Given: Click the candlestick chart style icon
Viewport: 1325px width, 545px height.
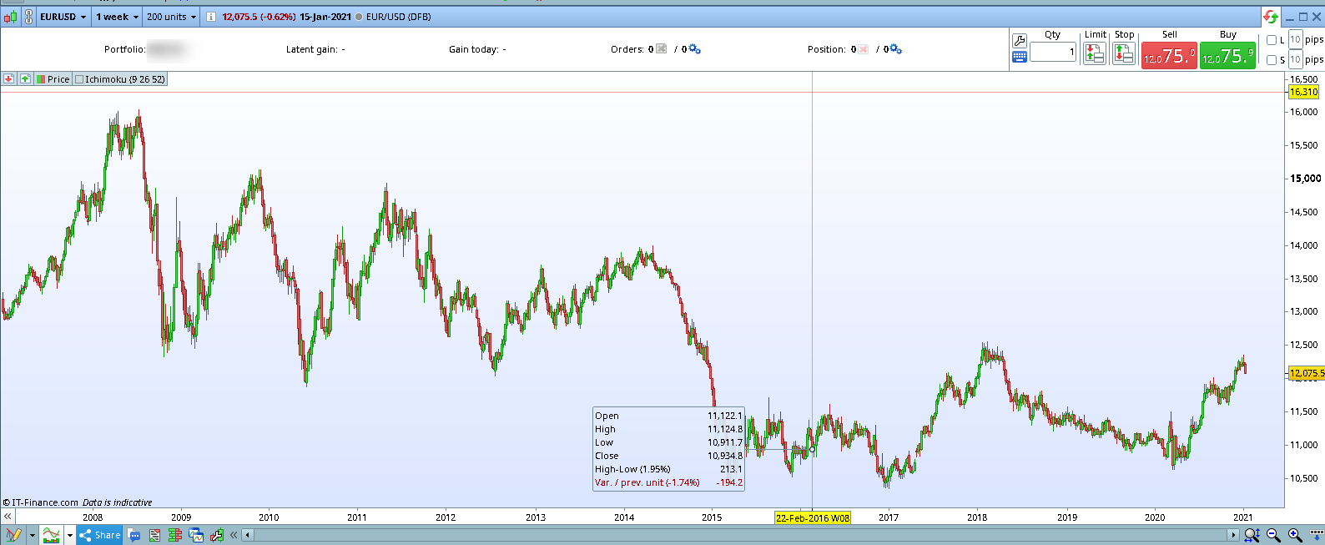Looking at the screenshot, I should [11, 17].
